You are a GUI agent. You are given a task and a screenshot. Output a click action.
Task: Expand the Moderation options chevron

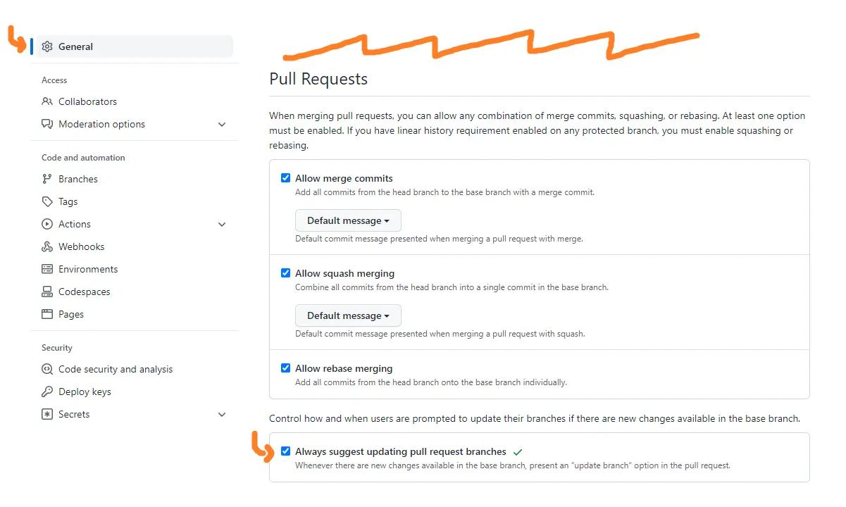(222, 124)
